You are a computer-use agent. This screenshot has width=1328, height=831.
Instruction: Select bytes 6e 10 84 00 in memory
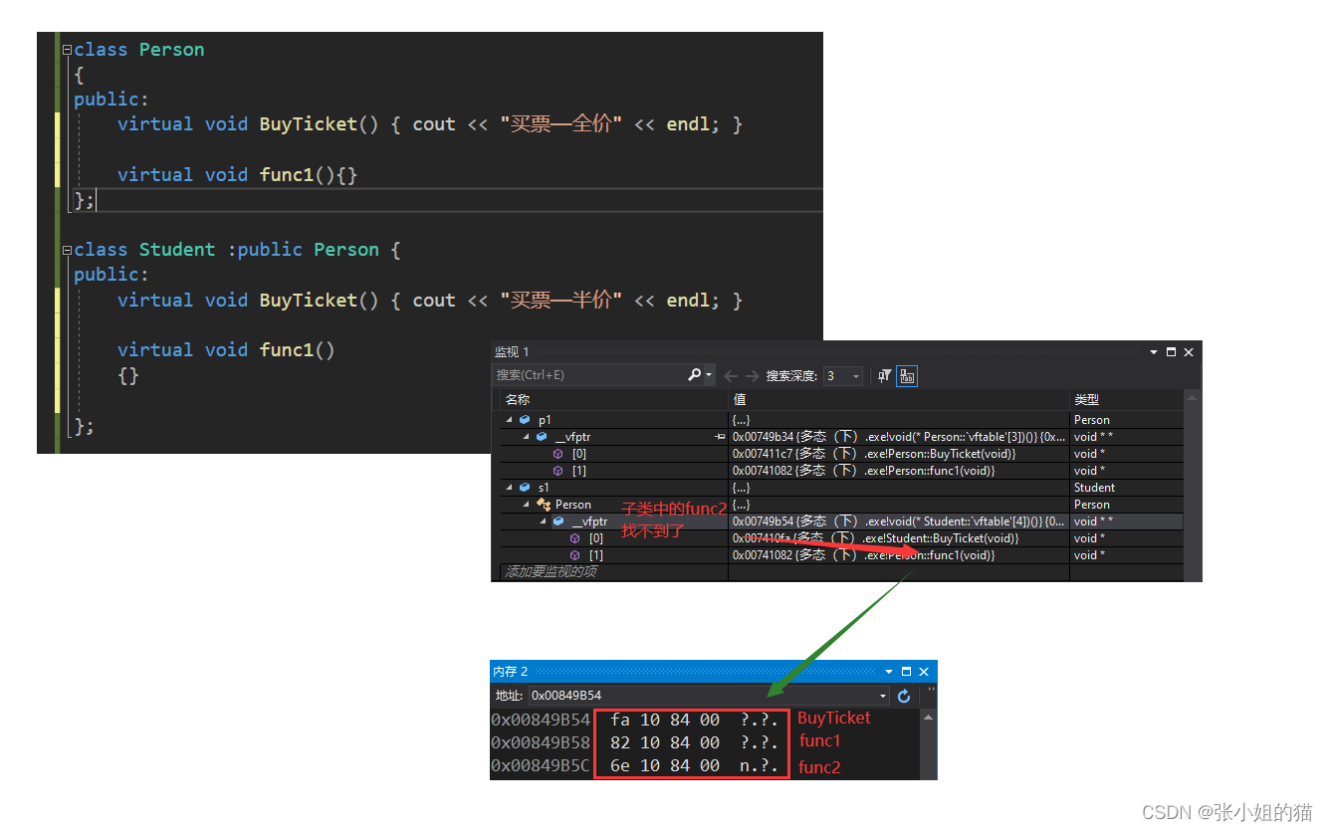click(x=665, y=766)
